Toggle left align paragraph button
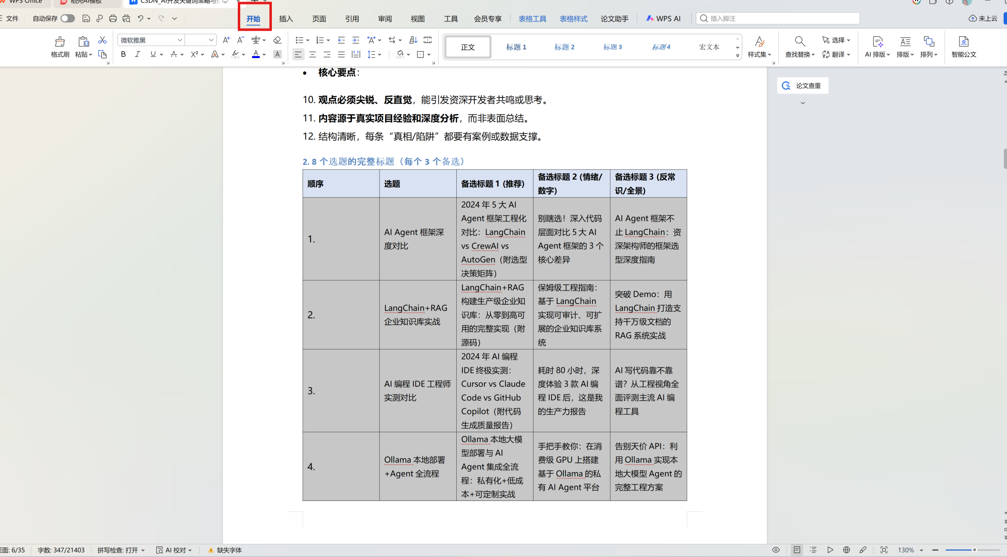Screen dimensions: 1007x557 click(x=298, y=54)
